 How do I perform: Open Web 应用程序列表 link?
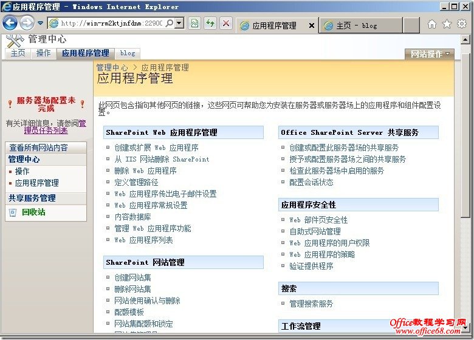[x=143, y=240]
